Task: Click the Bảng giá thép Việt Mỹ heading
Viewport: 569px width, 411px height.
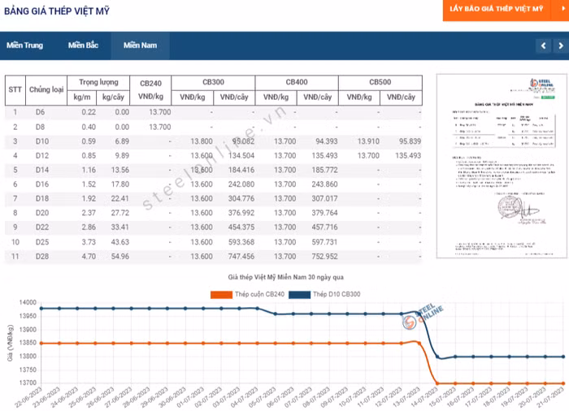Action: click(57, 11)
